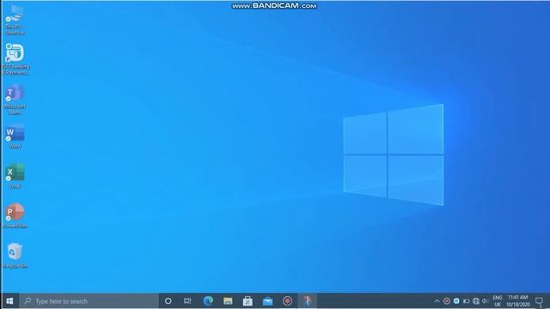Click the Type here to search box
Screen dimensions: 550x309
[x=89, y=301]
